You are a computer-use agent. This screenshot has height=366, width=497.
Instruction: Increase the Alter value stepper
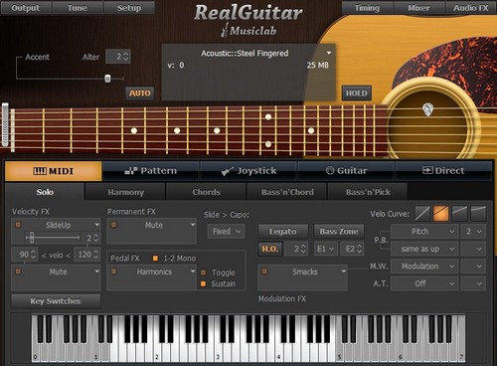[x=126, y=54]
